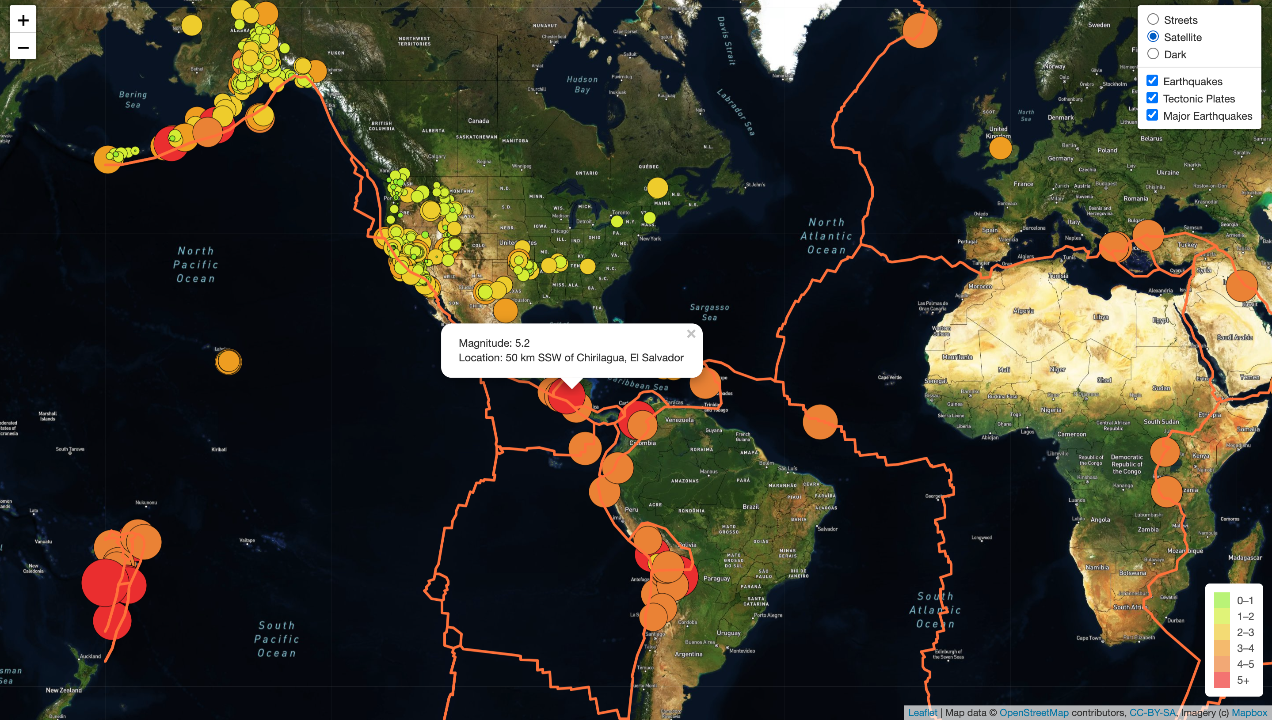Screen dimensions: 1272x720
Task: Open the Mapbox imagery link
Action: pyautogui.click(x=1252, y=712)
